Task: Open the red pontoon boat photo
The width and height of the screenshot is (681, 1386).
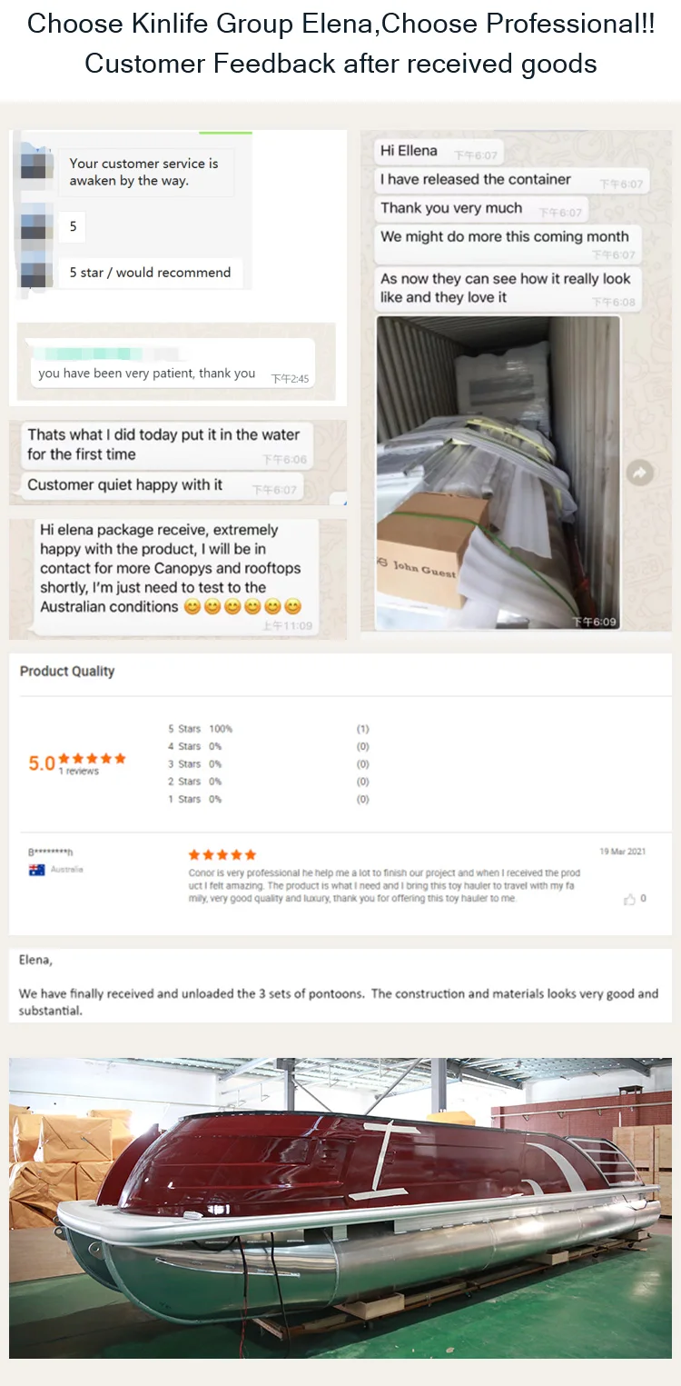Action: click(x=340, y=1208)
